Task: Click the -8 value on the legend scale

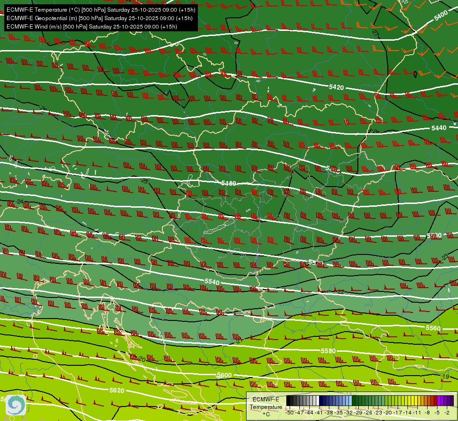Action: pyautogui.click(x=427, y=413)
